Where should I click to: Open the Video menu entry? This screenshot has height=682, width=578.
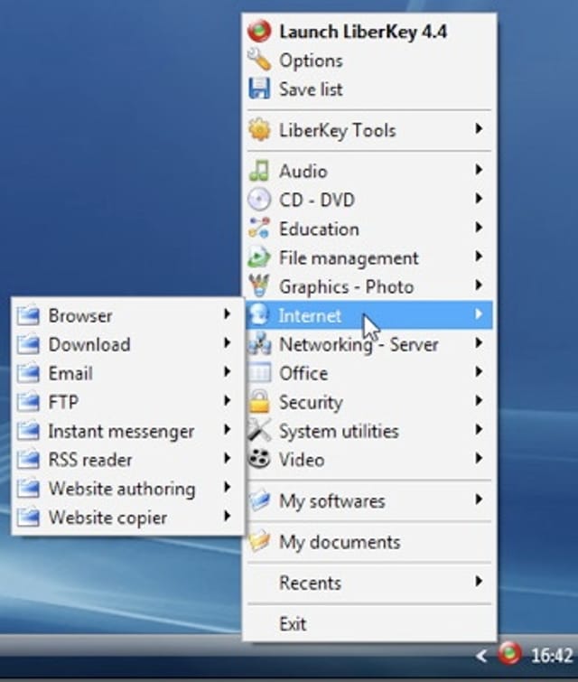pyautogui.click(x=369, y=459)
